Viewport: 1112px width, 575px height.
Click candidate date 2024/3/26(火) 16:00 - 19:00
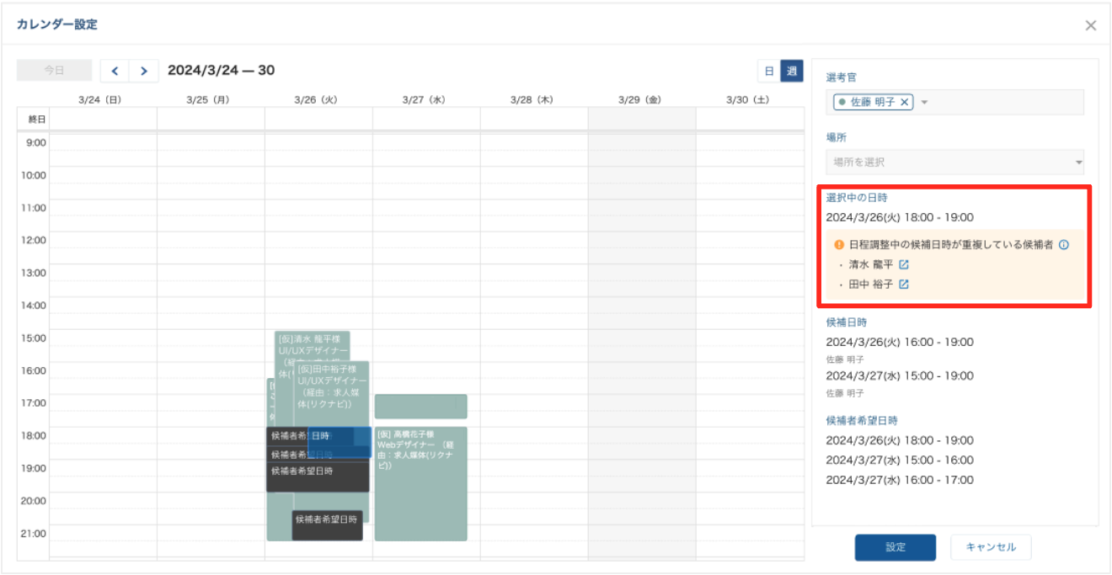pyautogui.click(x=900, y=342)
